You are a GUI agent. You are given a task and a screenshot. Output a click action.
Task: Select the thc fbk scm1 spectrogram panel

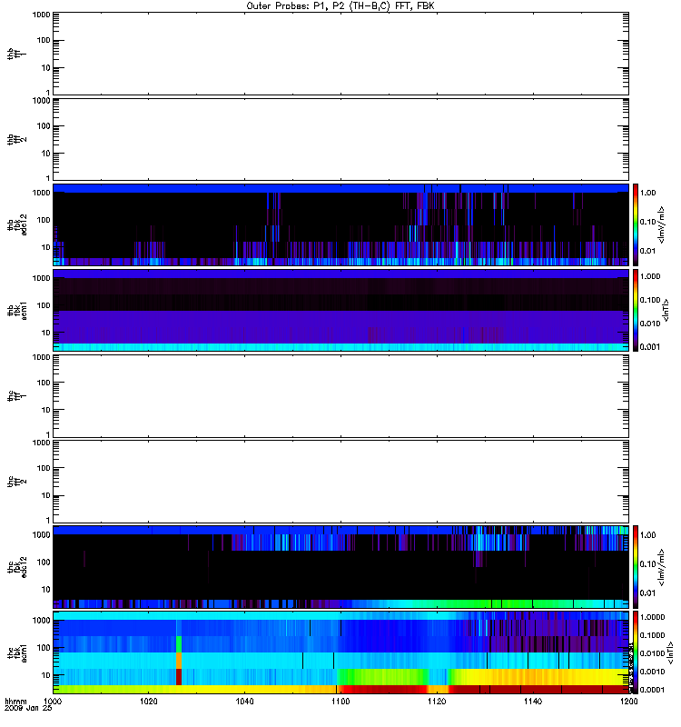340,652
